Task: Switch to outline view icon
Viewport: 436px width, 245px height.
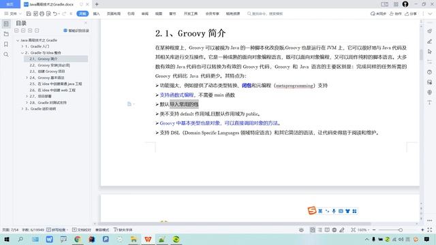Action: point(320,230)
